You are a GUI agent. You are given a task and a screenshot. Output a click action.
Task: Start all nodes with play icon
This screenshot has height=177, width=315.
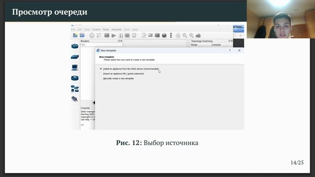point(114,35)
